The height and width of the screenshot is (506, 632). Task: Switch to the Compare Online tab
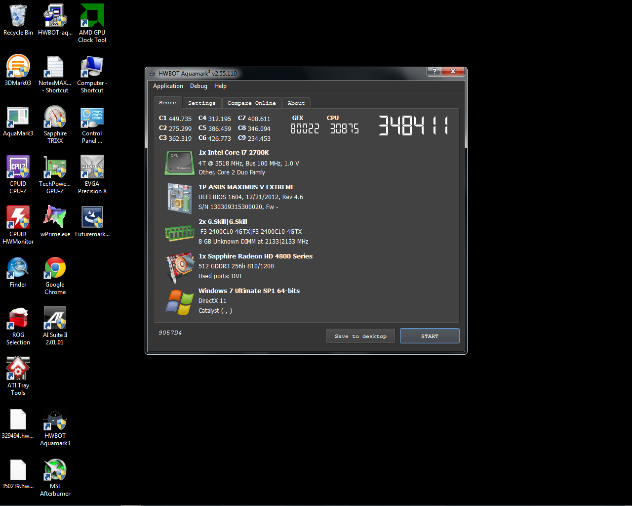(x=252, y=103)
